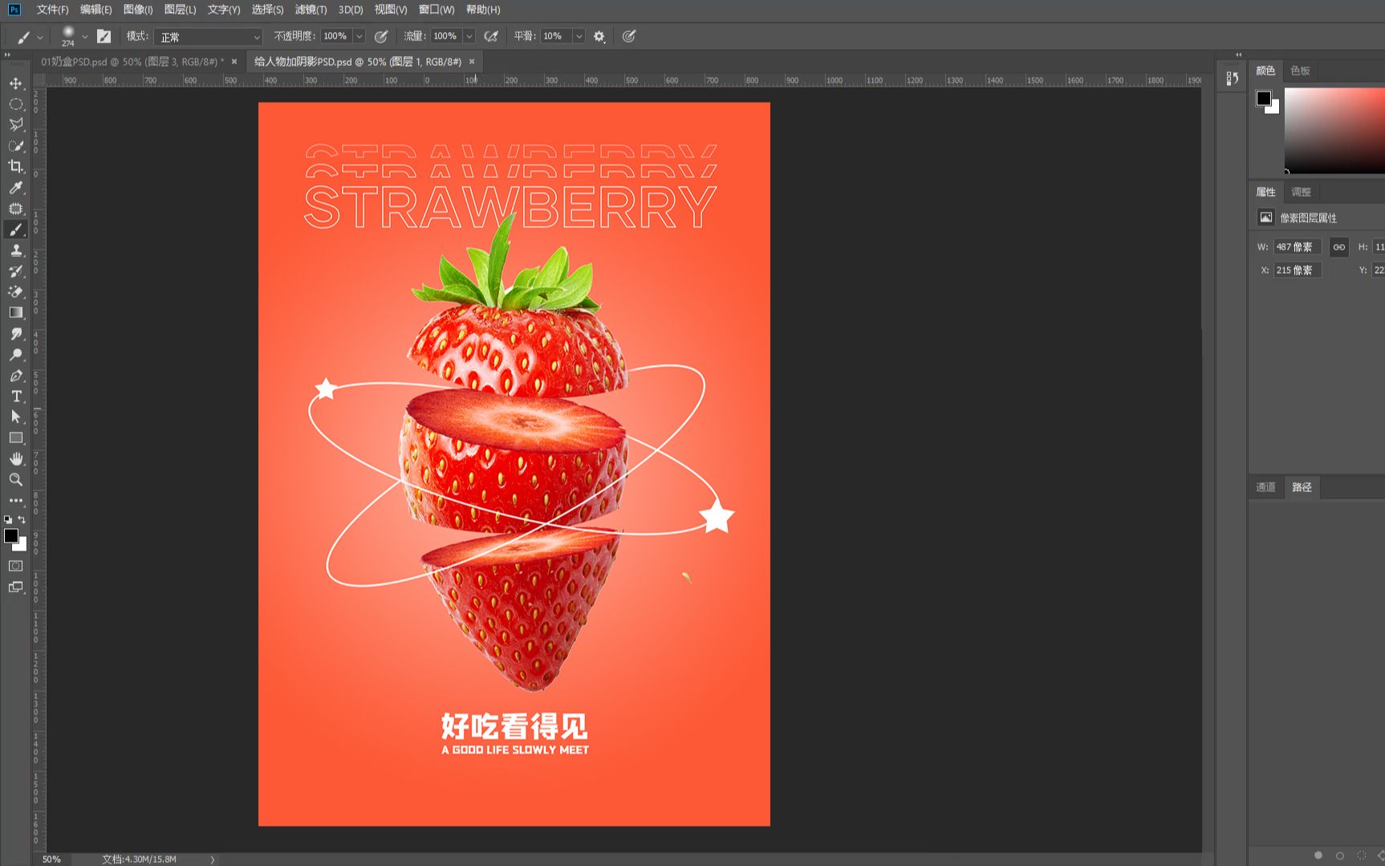Expand the left toolbar to two columns

(7, 55)
